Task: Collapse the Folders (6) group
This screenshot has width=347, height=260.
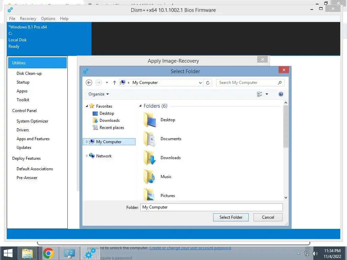Action: [140, 106]
